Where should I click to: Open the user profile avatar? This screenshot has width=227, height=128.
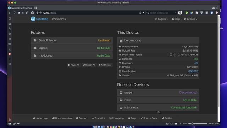[180, 13]
